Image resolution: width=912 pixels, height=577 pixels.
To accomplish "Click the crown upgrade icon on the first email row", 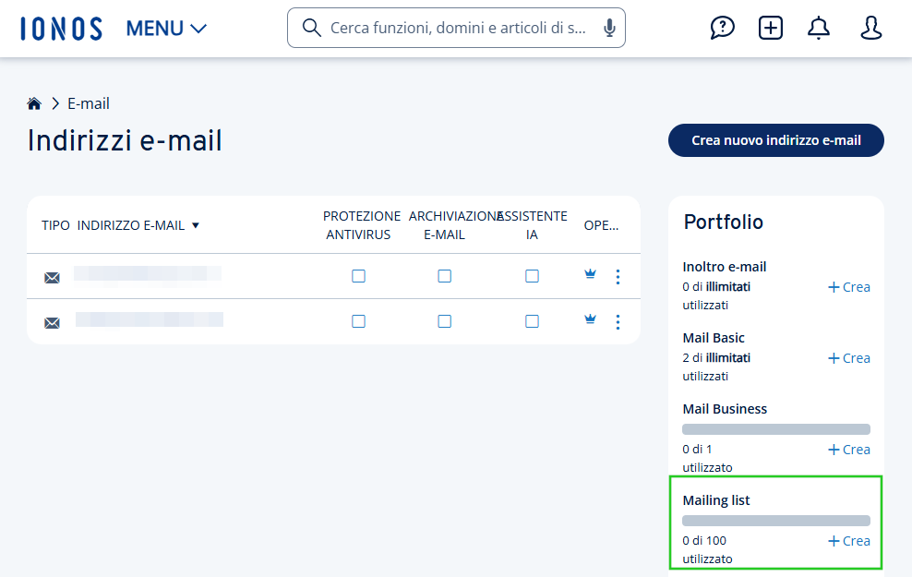I will (x=589, y=273).
